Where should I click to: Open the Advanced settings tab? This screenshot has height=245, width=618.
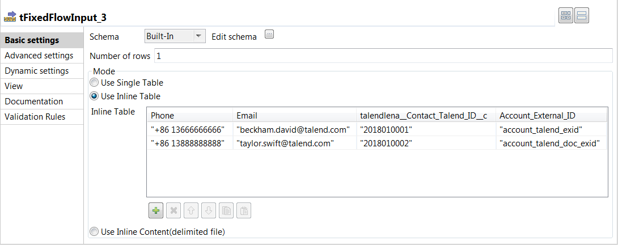tap(39, 56)
